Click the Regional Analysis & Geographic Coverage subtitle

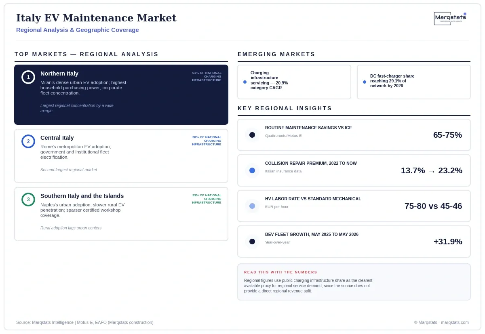[x=78, y=30]
